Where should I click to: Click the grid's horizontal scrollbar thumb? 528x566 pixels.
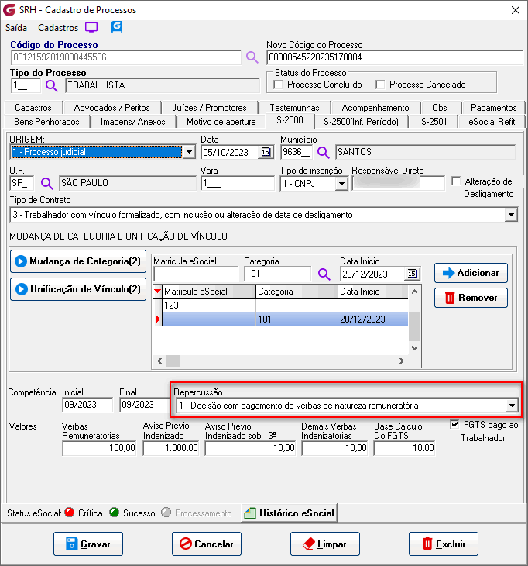(x=173, y=361)
